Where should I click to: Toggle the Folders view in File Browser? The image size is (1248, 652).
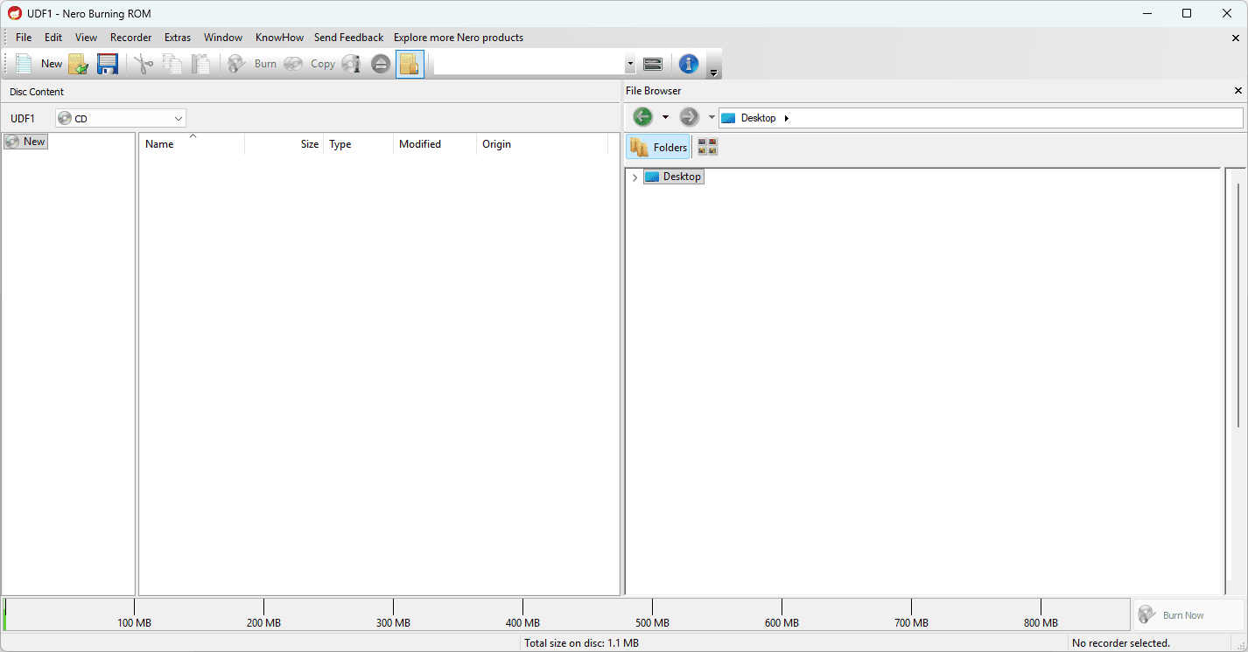(x=658, y=146)
